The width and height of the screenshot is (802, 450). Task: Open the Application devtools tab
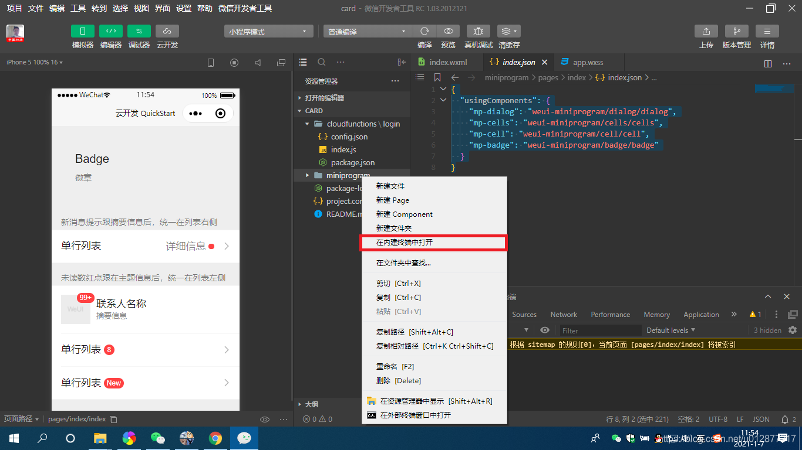pyautogui.click(x=701, y=315)
